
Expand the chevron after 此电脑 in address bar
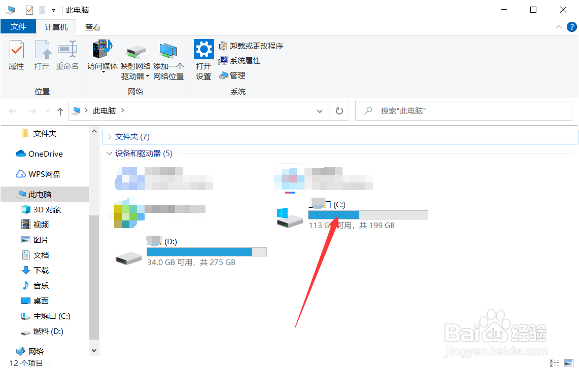pyautogui.click(x=123, y=110)
